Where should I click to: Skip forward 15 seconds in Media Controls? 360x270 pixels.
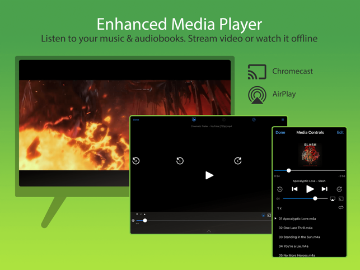coord(339,189)
